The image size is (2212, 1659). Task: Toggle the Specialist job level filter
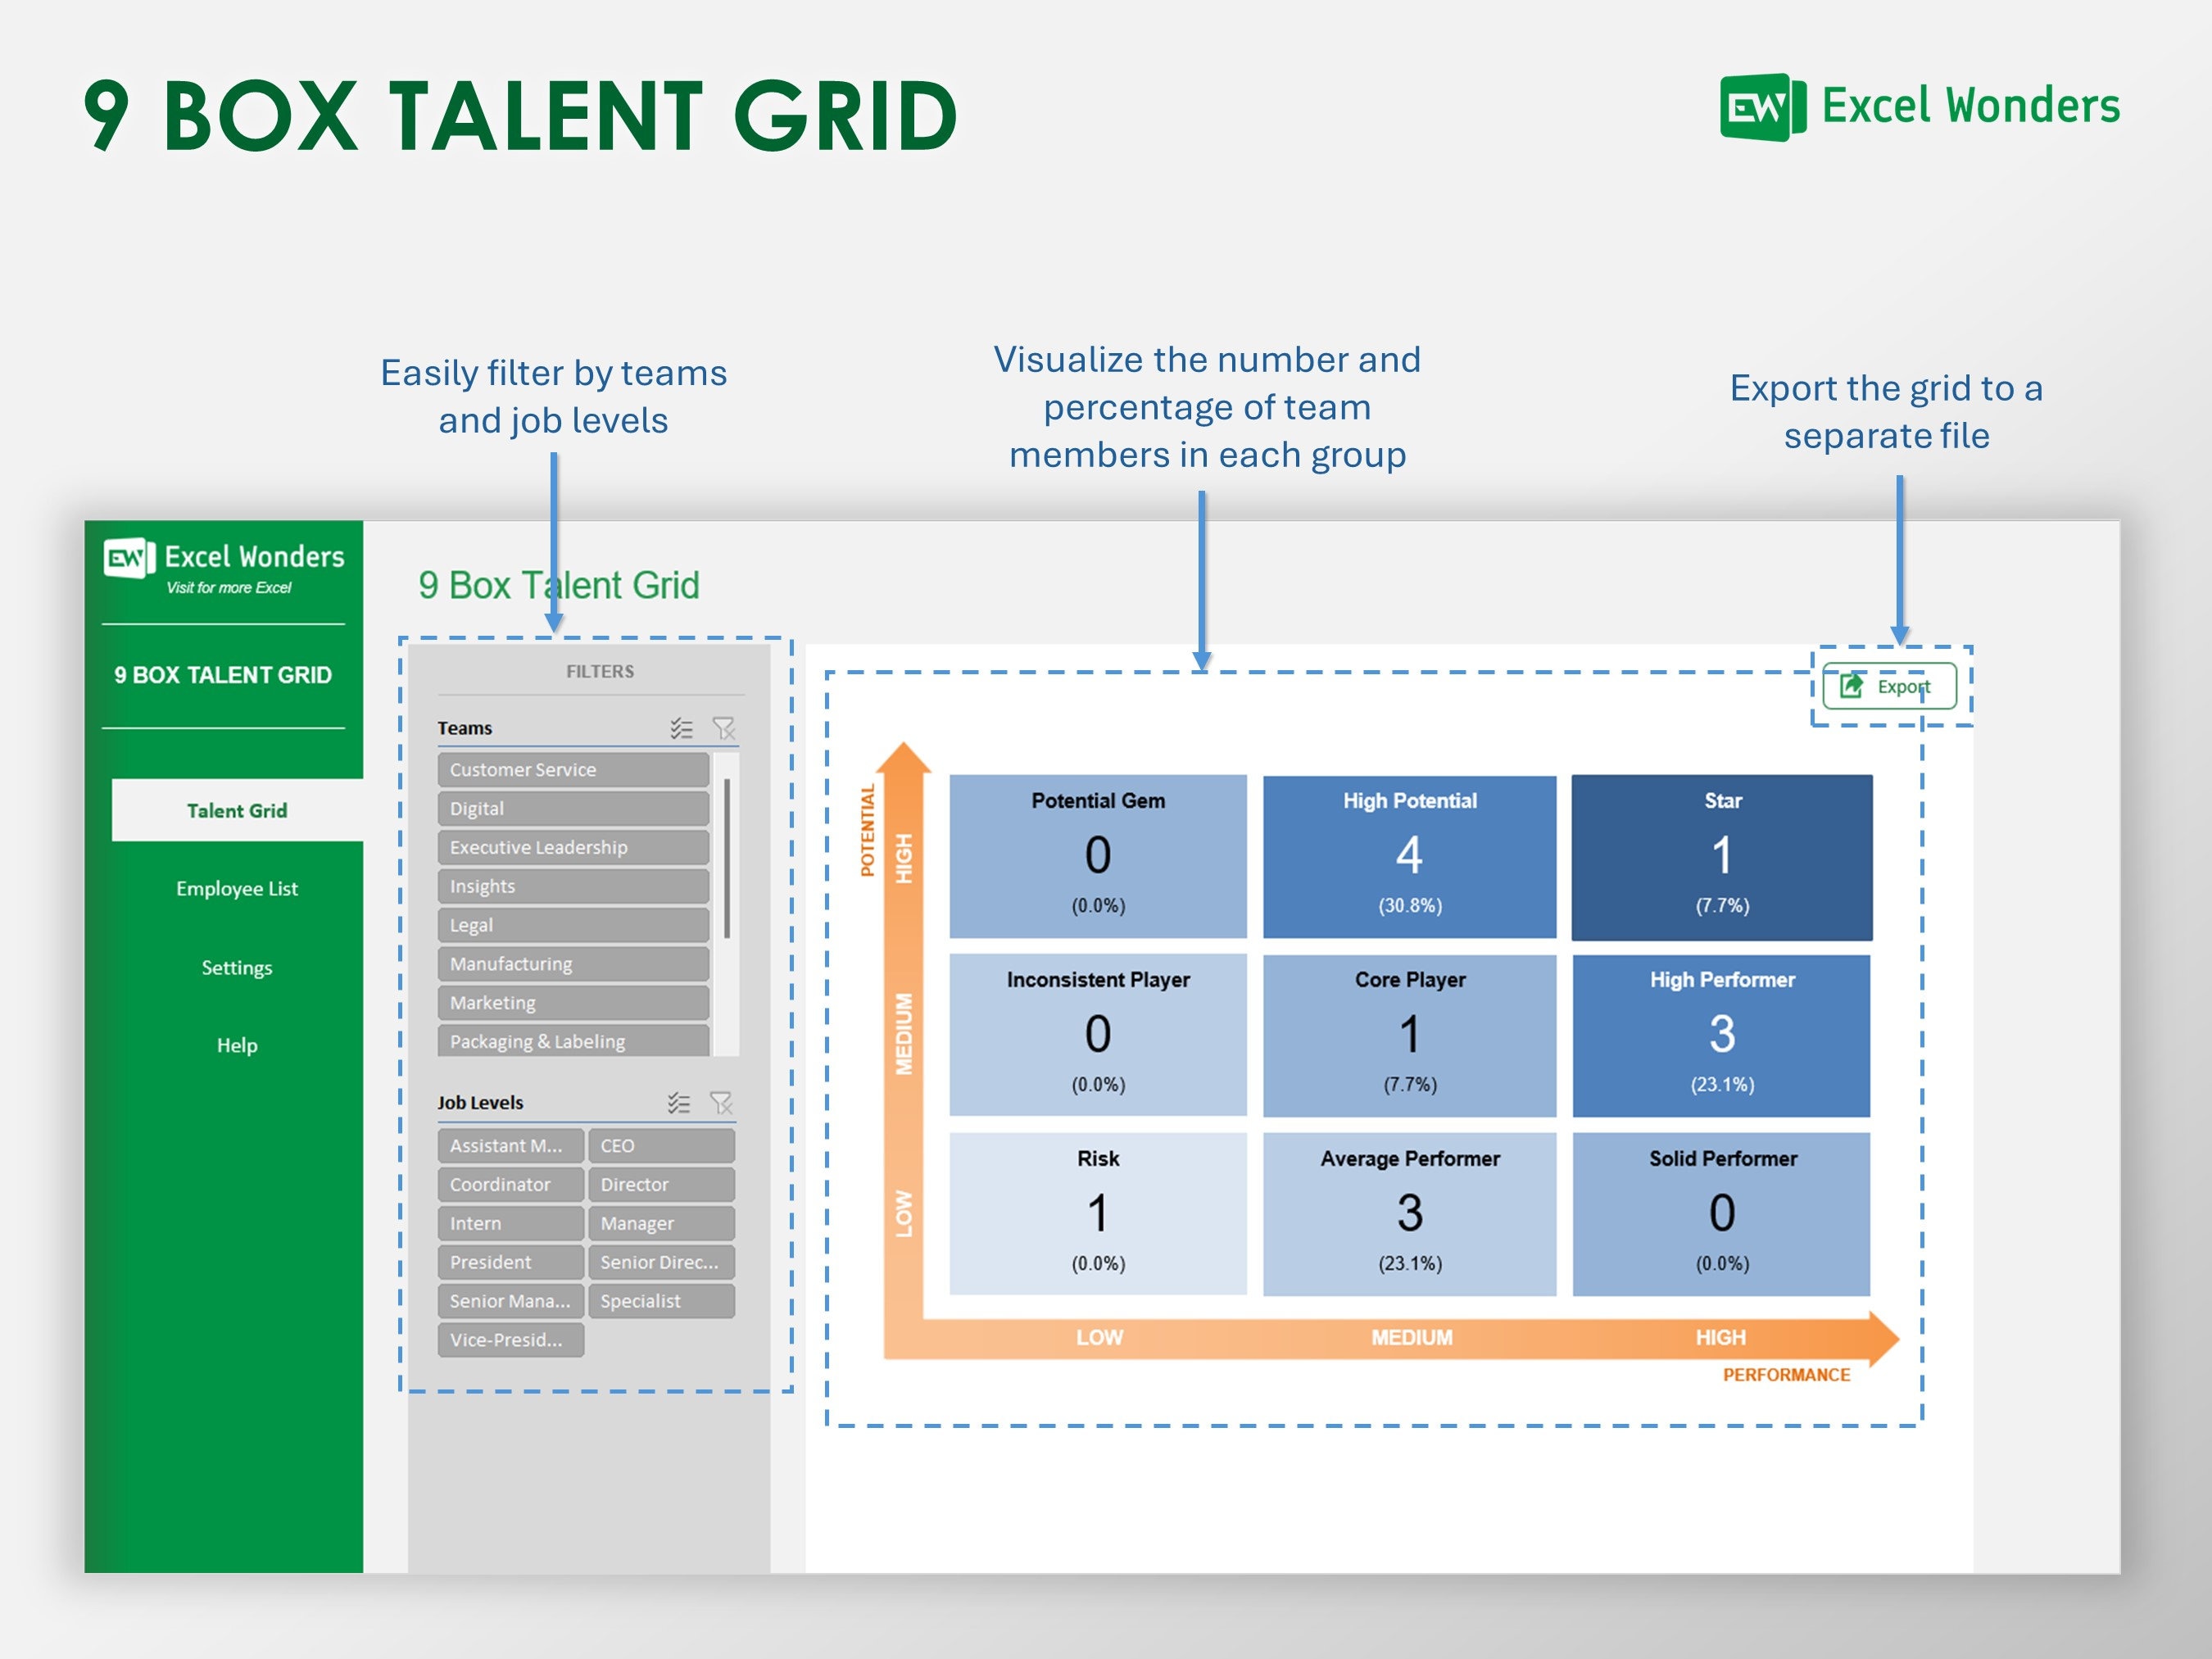[x=662, y=1300]
